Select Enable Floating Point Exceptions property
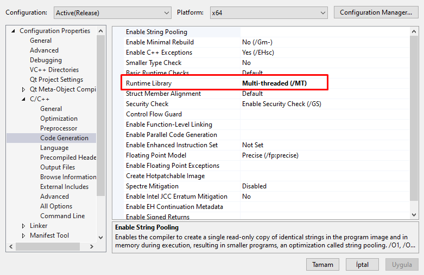The height and width of the screenshot is (275, 424). (x=172, y=166)
